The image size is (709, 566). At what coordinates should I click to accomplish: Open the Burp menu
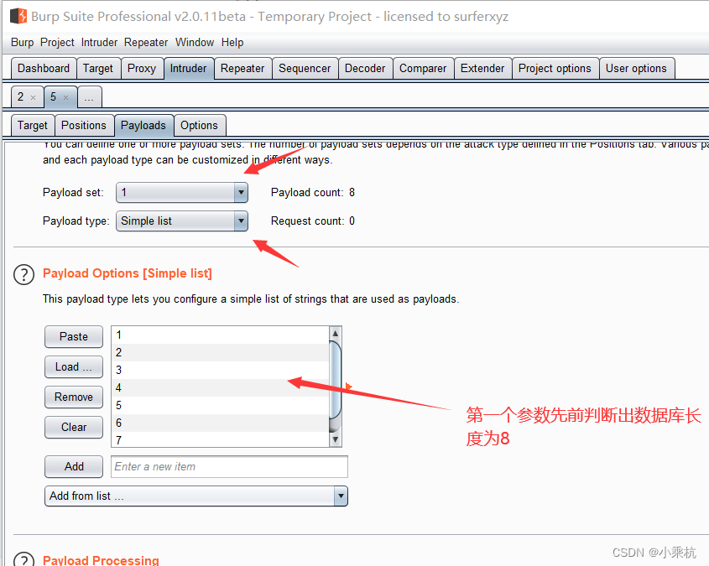pos(22,43)
